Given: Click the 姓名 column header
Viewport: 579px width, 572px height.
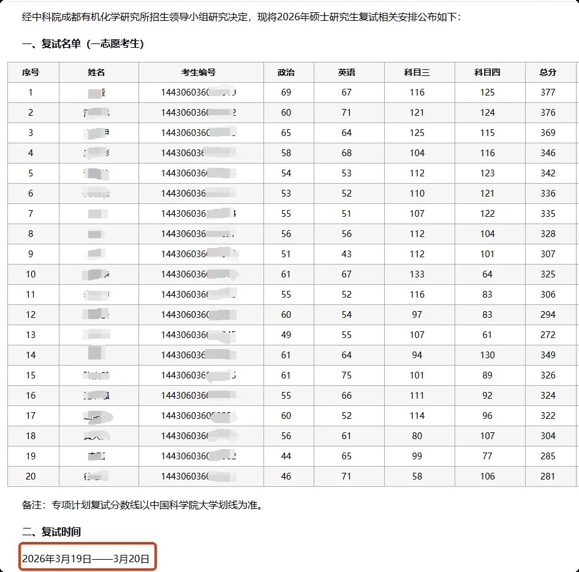Looking at the screenshot, I should point(96,72).
